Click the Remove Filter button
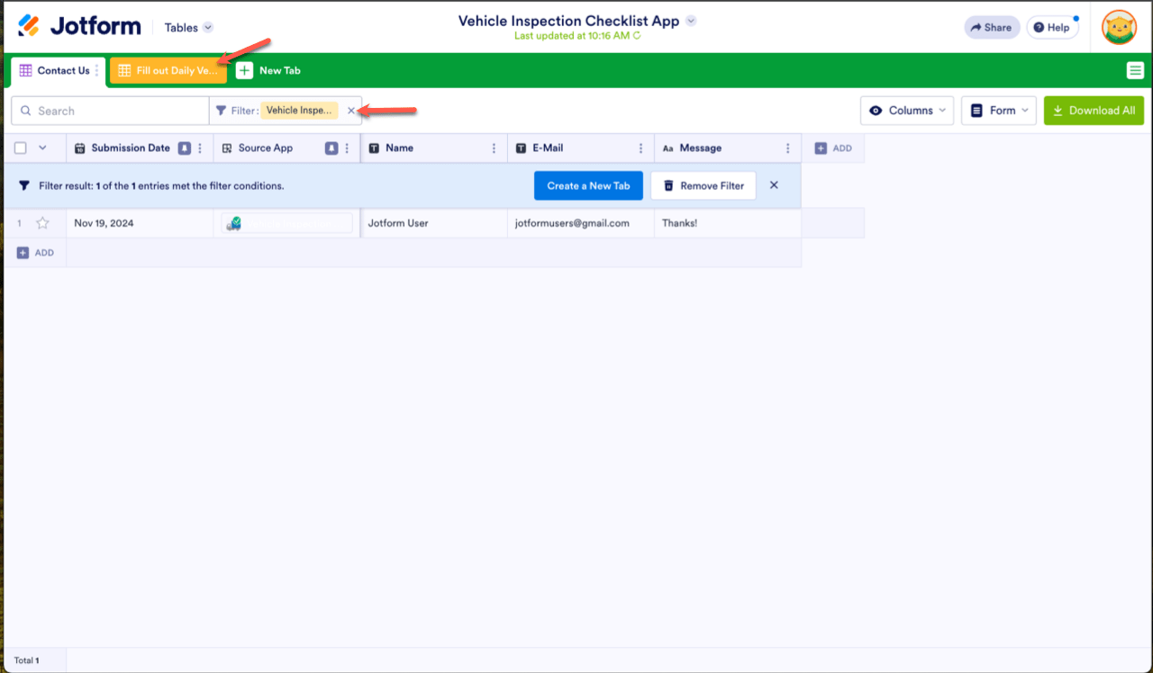Image resolution: width=1153 pixels, height=673 pixels. coord(704,185)
